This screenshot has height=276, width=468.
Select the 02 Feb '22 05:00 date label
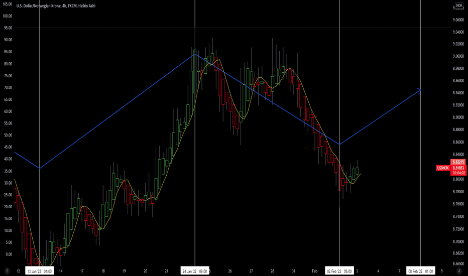point(339,271)
